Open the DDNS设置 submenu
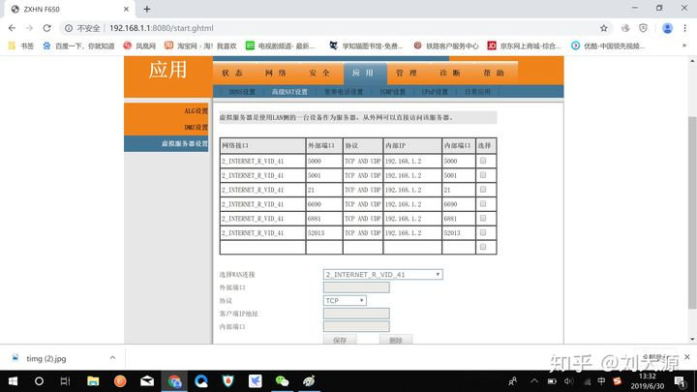 pos(242,92)
